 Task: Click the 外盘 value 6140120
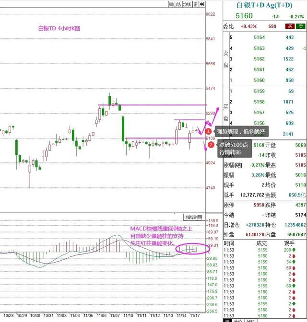point(255,235)
